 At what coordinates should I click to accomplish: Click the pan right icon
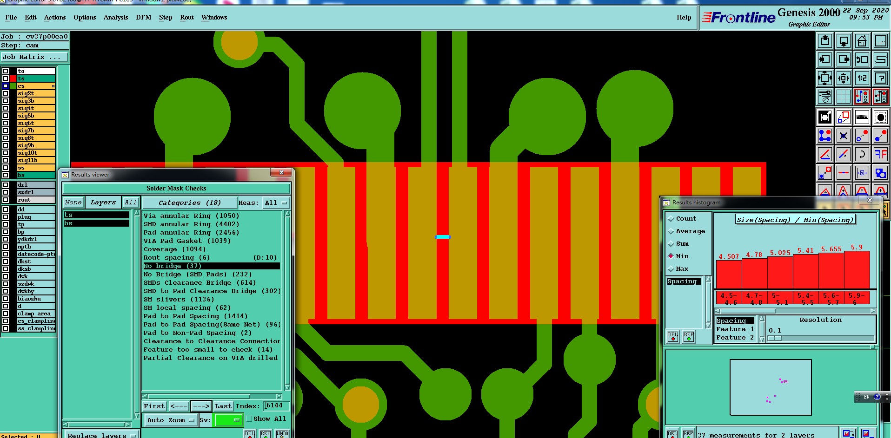(844, 59)
